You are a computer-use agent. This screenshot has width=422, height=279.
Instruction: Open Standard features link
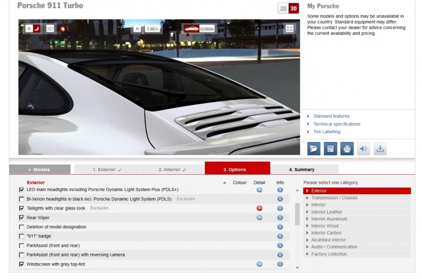pyautogui.click(x=331, y=116)
